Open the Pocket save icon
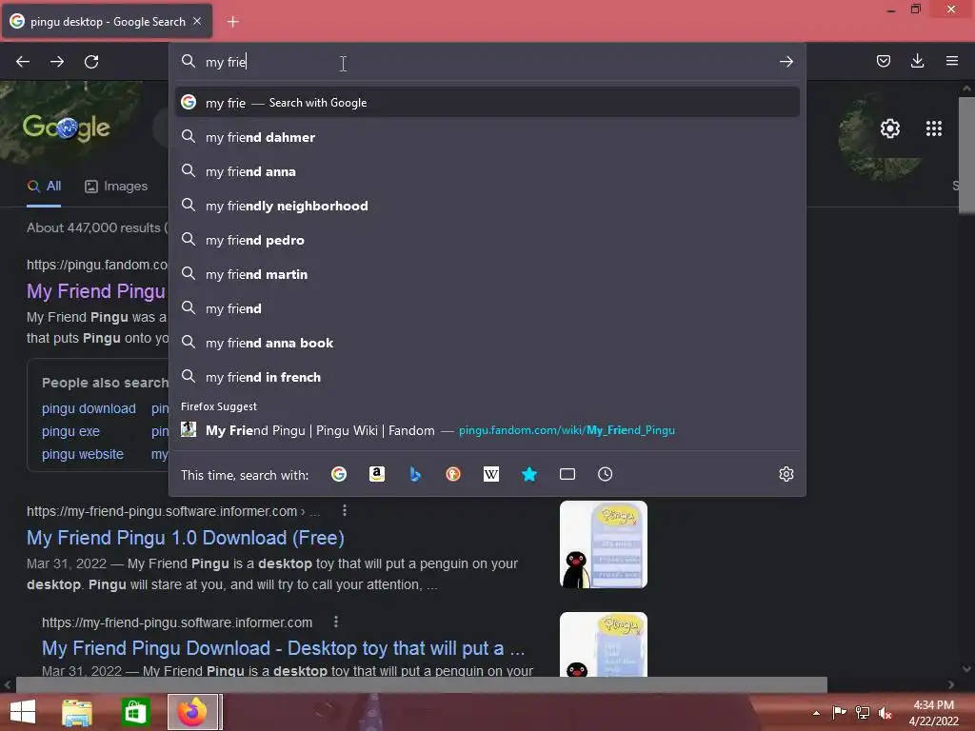Screen dimensions: 975x731 pos(883,61)
